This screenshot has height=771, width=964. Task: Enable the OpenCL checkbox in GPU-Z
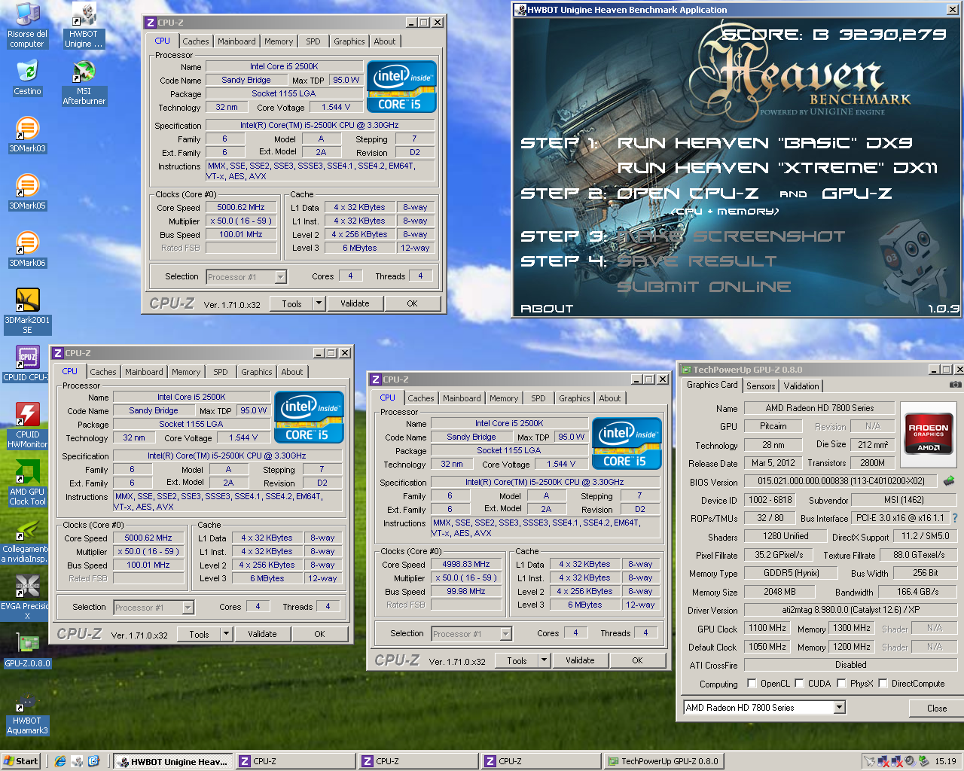point(752,684)
